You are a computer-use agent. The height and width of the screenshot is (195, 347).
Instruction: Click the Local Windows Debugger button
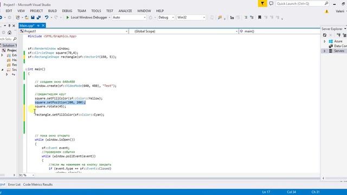[x=89, y=17]
